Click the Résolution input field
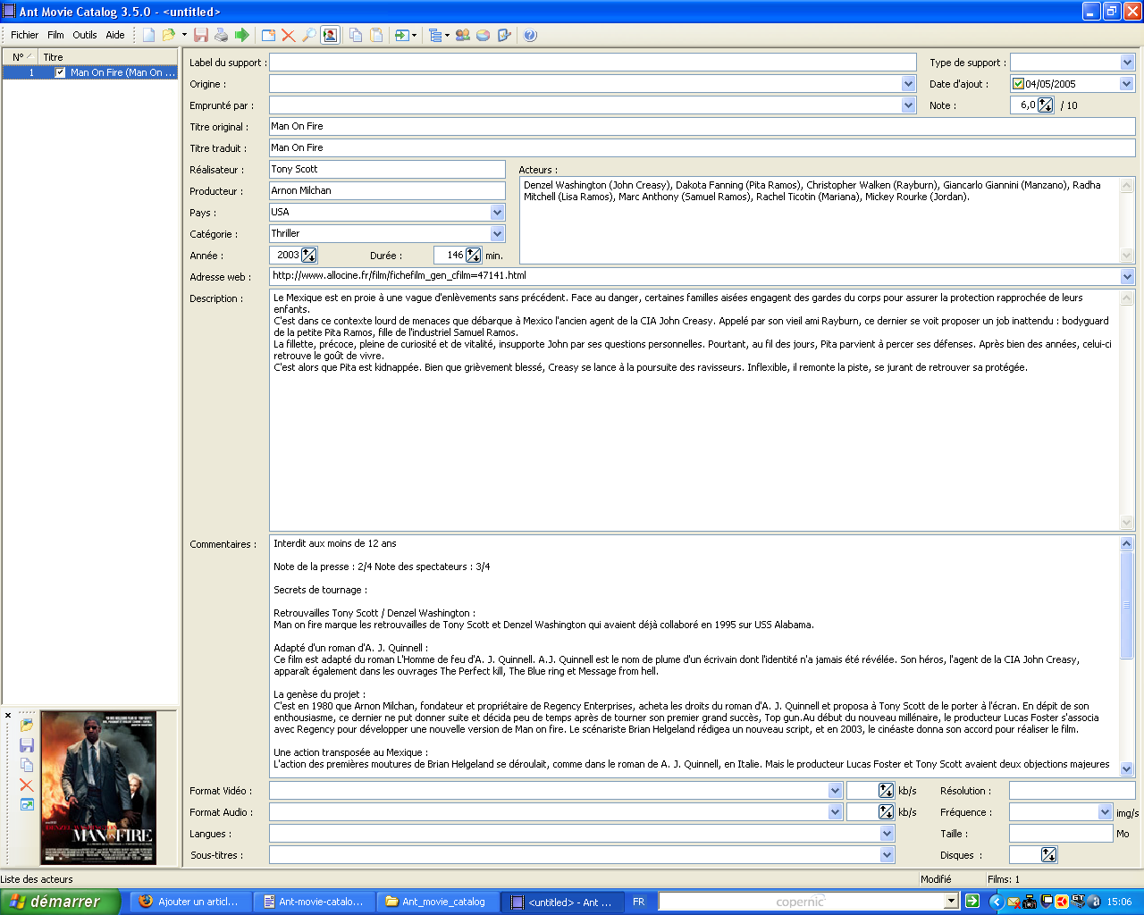 coord(1072,790)
